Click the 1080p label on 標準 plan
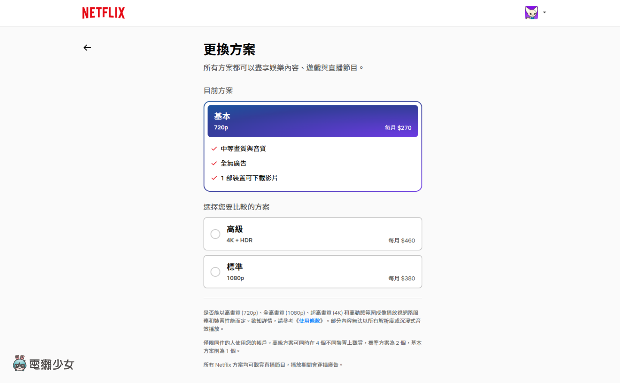Image resolution: width=620 pixels, height=383 pixels. tap(236, 278)
